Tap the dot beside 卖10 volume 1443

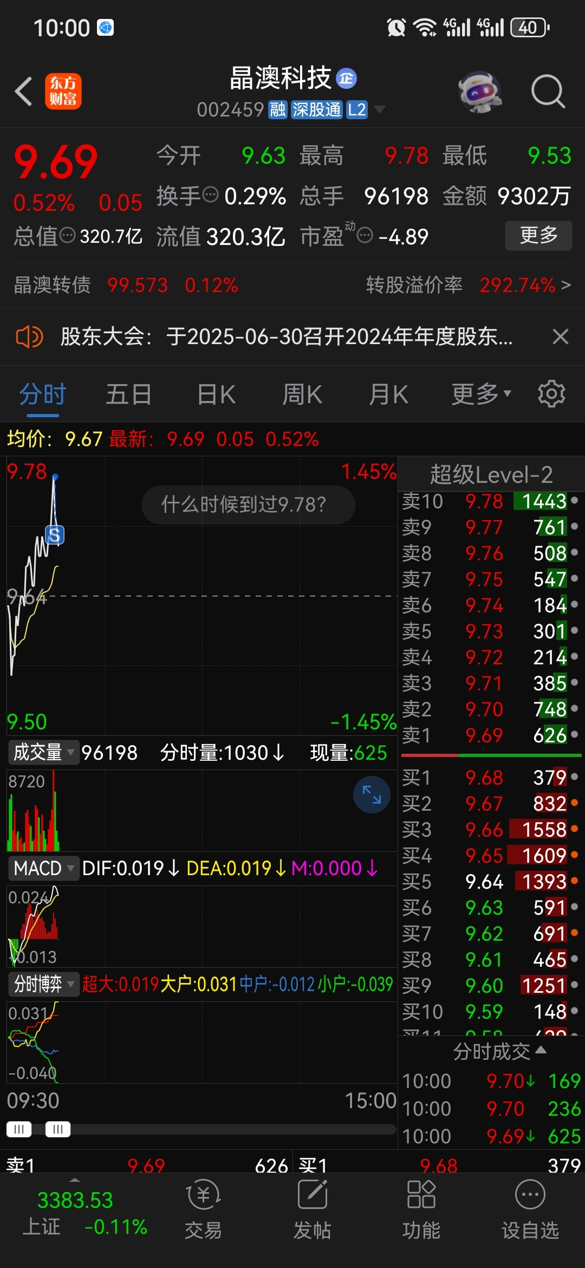pyautogui.click(x=575, y=500)
